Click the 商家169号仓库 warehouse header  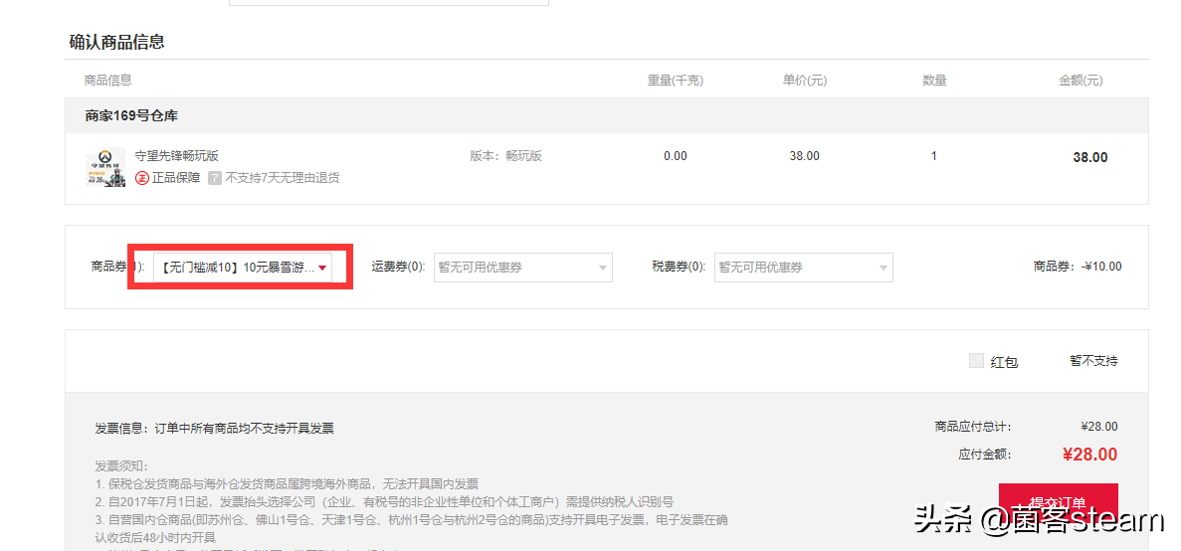click(x=131, y=116)
